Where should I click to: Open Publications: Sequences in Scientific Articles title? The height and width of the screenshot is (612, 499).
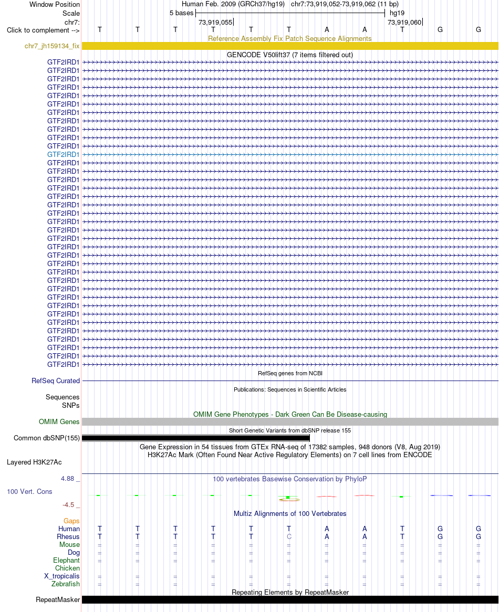point(290,389)
